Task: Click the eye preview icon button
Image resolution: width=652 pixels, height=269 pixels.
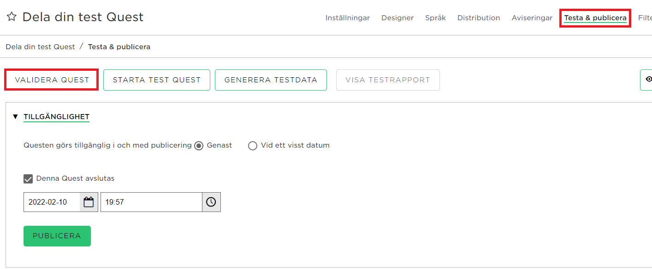Action: click(x=646, y=80)
